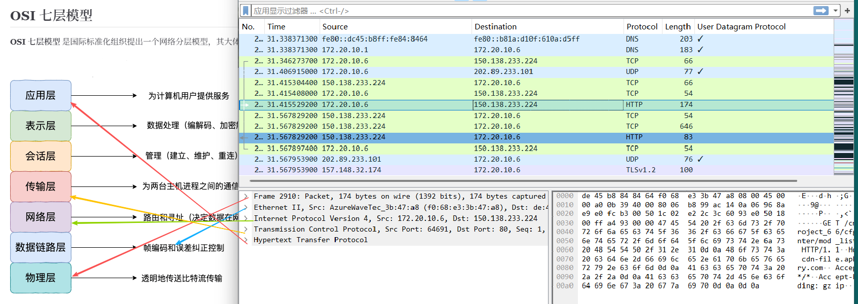Viewport: 858px width, 304px height.
Task: Select the TCP packet at time 31.415408000
Action: pyautogui.click(x=536, y=93)
